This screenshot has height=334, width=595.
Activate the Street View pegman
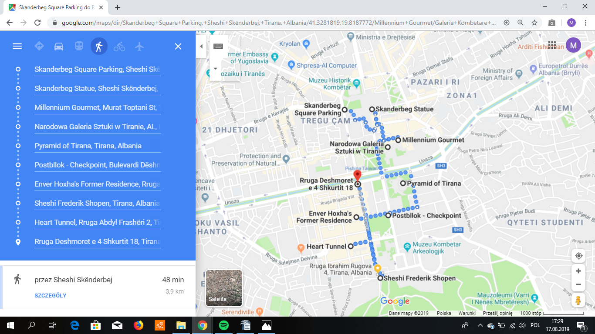(x=578, y=300)
